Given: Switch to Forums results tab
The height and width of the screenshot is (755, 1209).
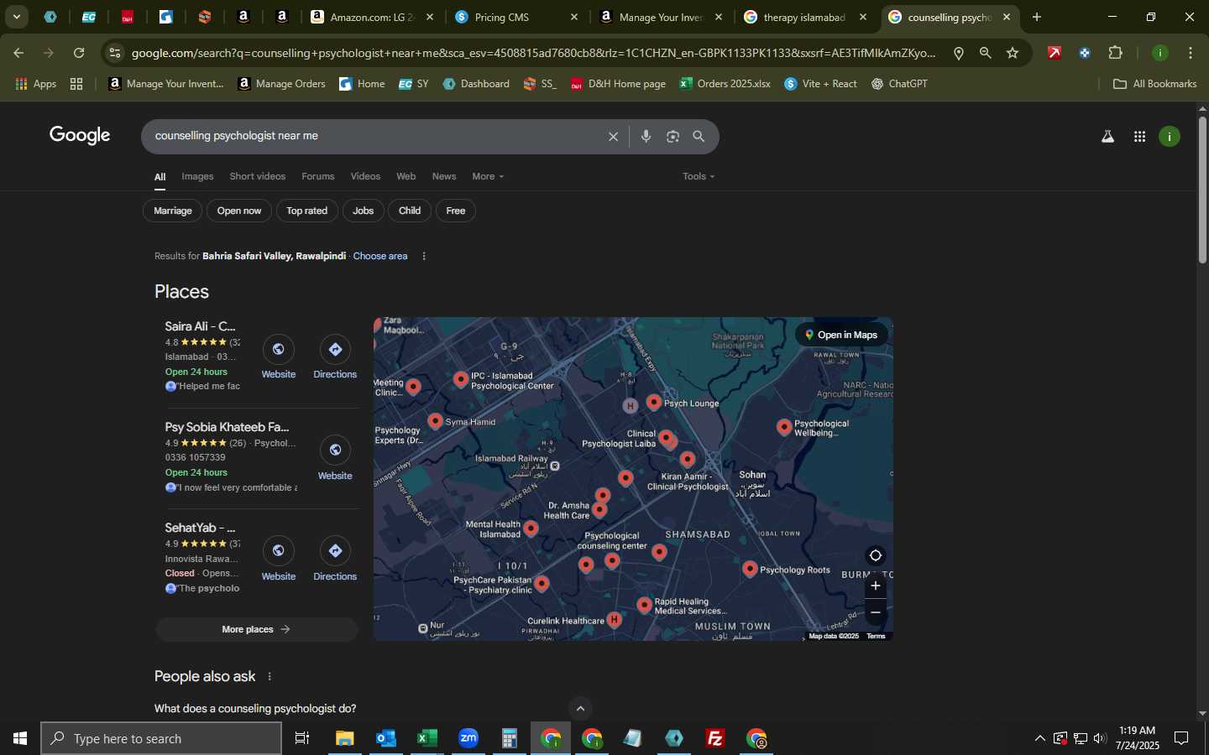Looking at the screenshot, I should [318, 176].
